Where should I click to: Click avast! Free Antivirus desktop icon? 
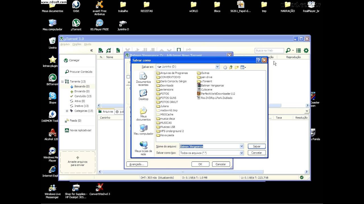point(100,8)
